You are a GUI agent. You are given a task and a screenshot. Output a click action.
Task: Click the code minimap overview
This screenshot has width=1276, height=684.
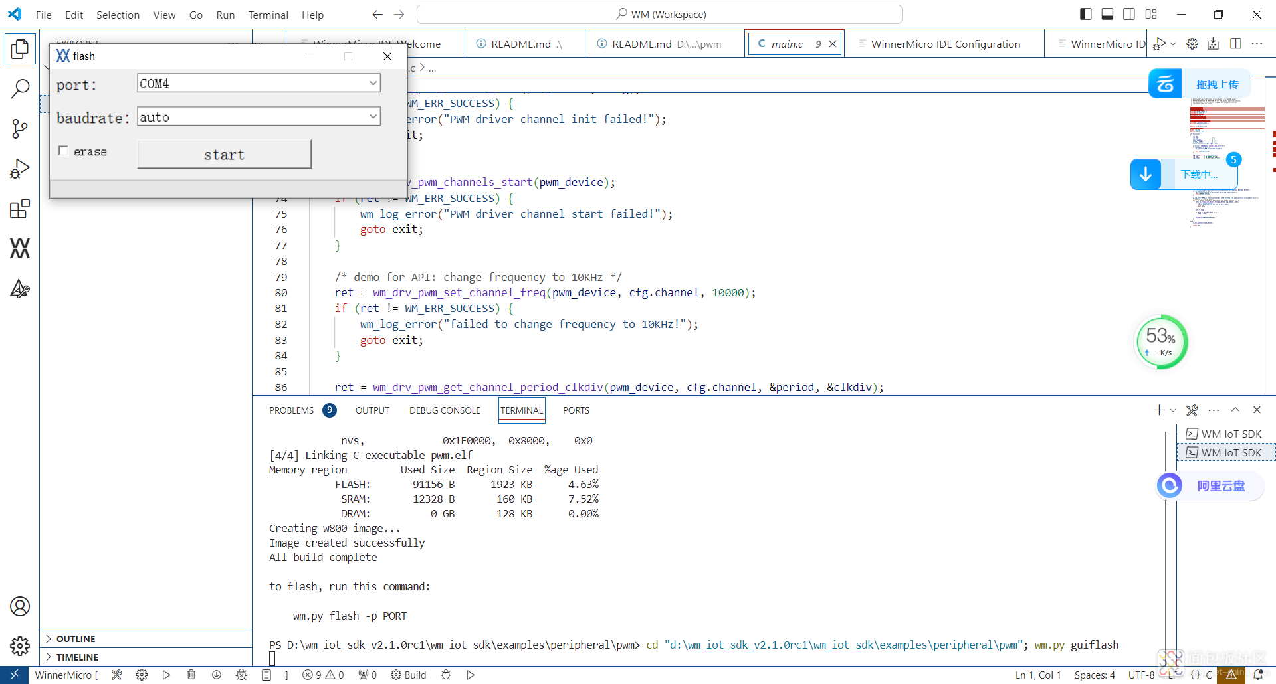pyautogui.click(x=1227, y=163)
